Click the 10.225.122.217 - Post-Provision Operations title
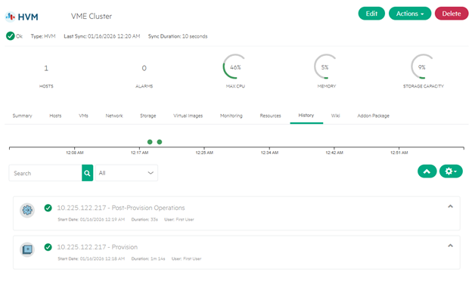This screenshot has height=281, width=472. pyautogui.click(x=121, y=208)
